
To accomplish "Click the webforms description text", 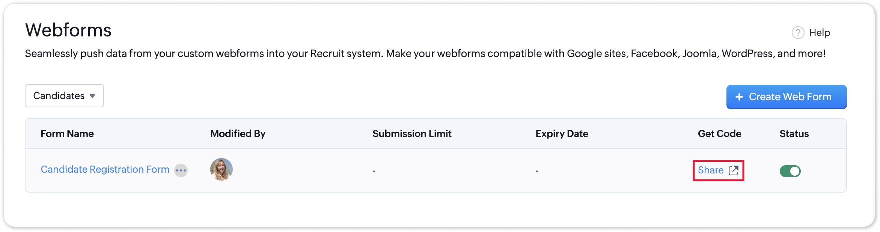I will (425, 54).
